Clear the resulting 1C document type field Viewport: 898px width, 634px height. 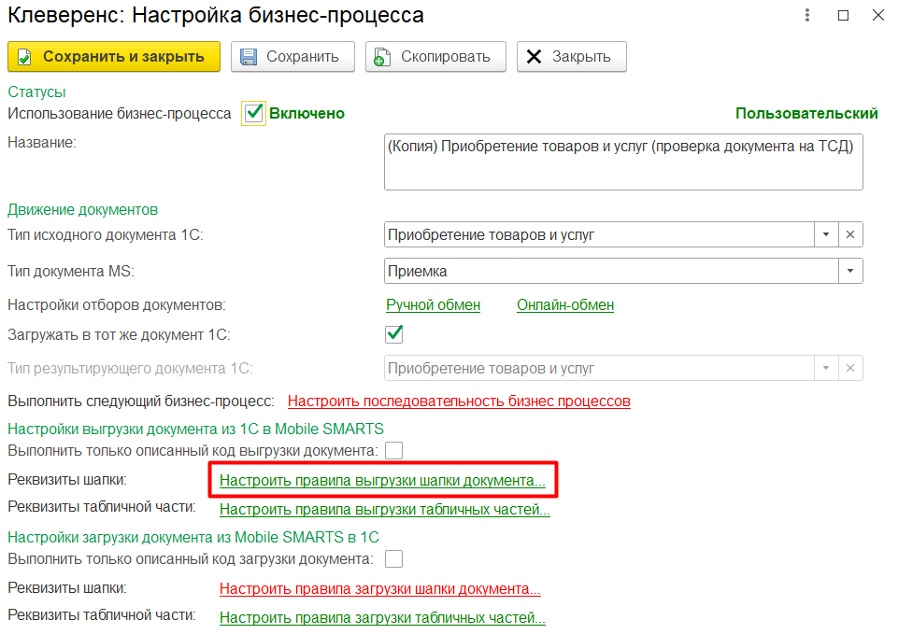850,368
